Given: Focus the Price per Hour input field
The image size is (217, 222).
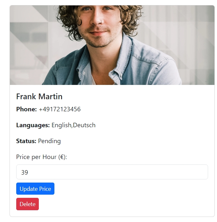Looking at the screenshot, I should (112, 172).
